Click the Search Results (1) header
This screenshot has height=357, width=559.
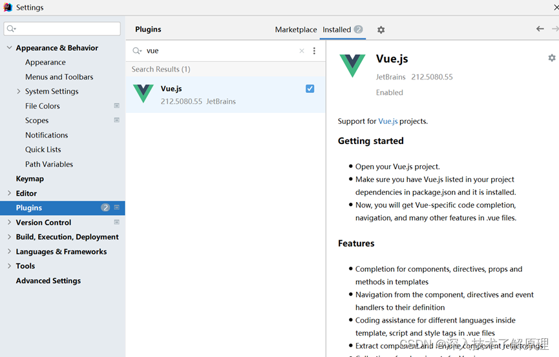coord(161,69)
